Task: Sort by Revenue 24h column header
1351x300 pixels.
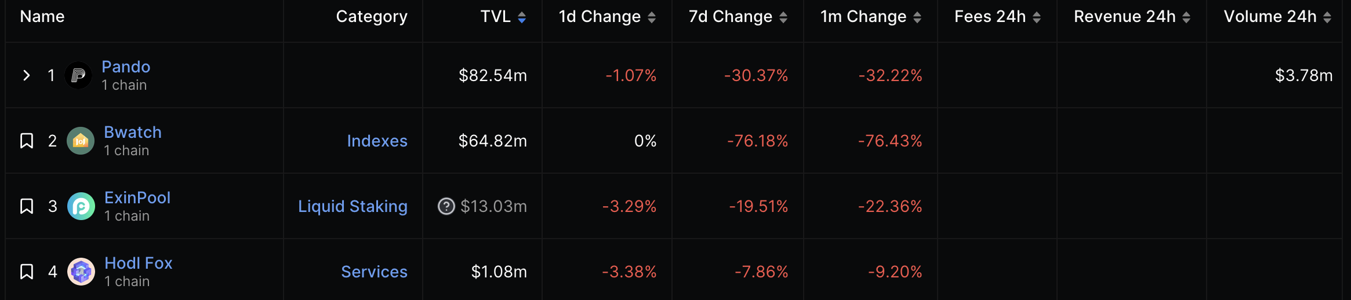Action: (x=1124, y=17)
